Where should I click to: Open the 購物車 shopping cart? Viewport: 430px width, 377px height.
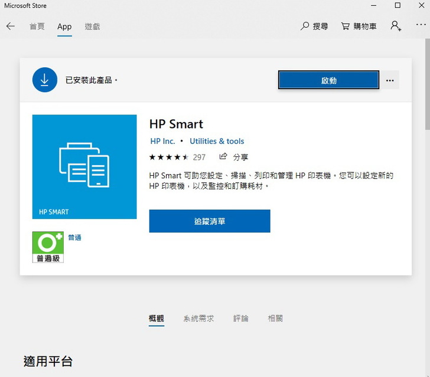(x=359, y=27)
